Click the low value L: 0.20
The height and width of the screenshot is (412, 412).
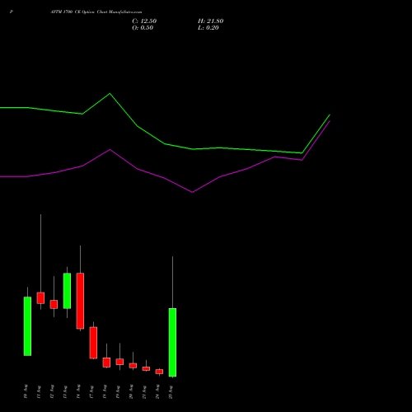pos(208,28)
